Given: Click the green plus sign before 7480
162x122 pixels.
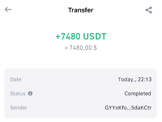Looking at the screenshot, I should click(58, 37).
